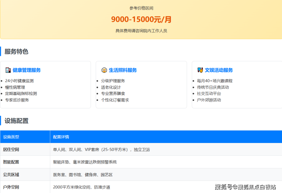This screenshot has height=193, width=282.
Task: Click the life care service icon
Action: 104,70
